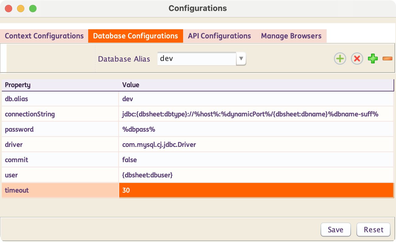The image size is (396, 242).
Task: Open the API Configurations tab
Action: 219,36
